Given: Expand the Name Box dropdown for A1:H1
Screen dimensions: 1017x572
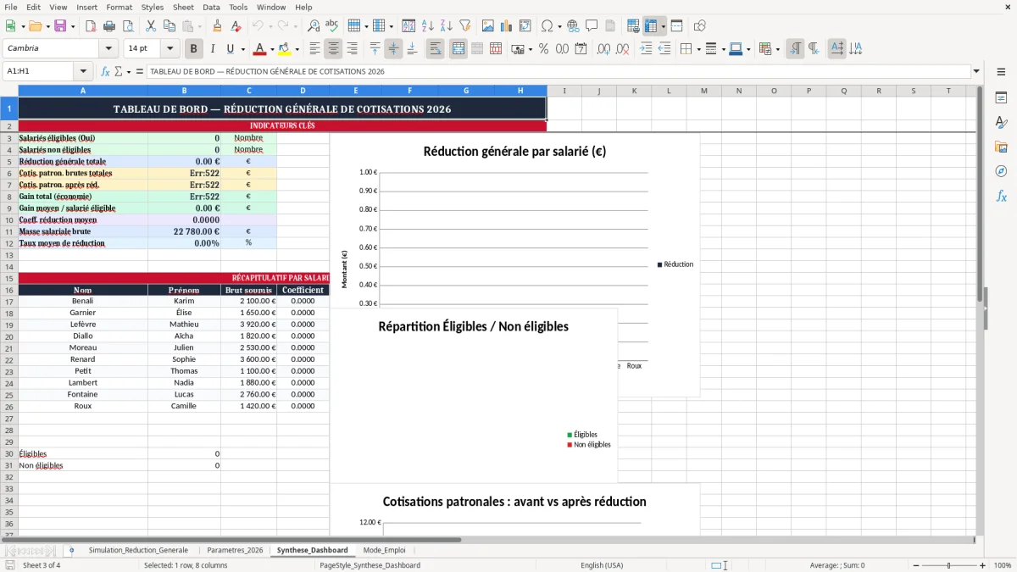Looking at the screenshot, I should point(82,71).
